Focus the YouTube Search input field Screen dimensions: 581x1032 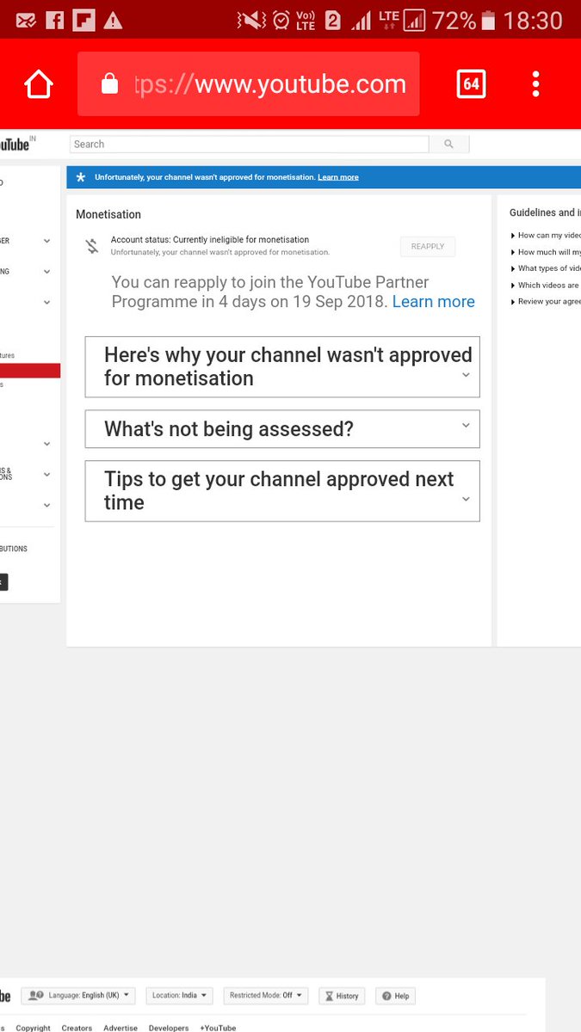pyautogui.click(x=249, y=144)
